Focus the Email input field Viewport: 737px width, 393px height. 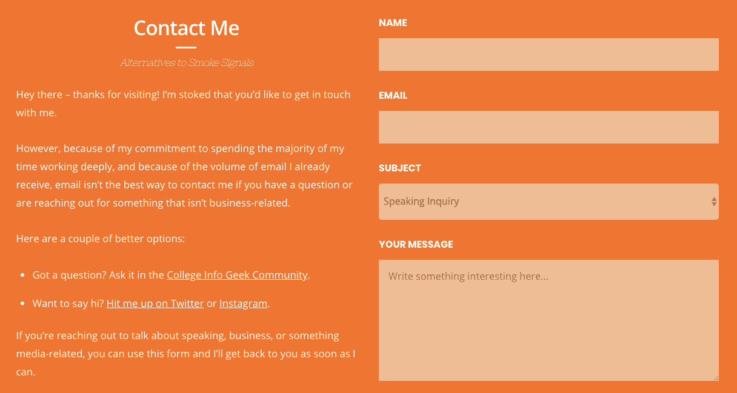(x=549, y=127)
